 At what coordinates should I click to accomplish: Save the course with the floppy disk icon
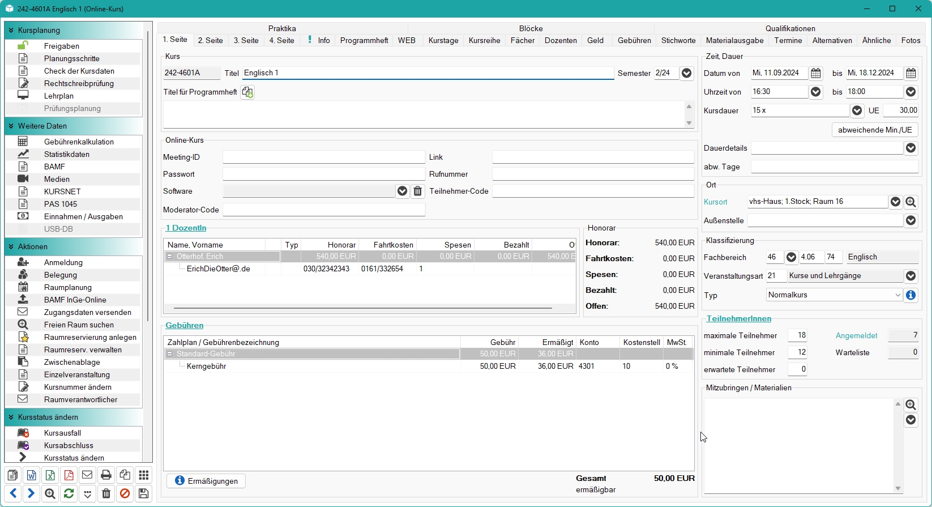point(143,493)
